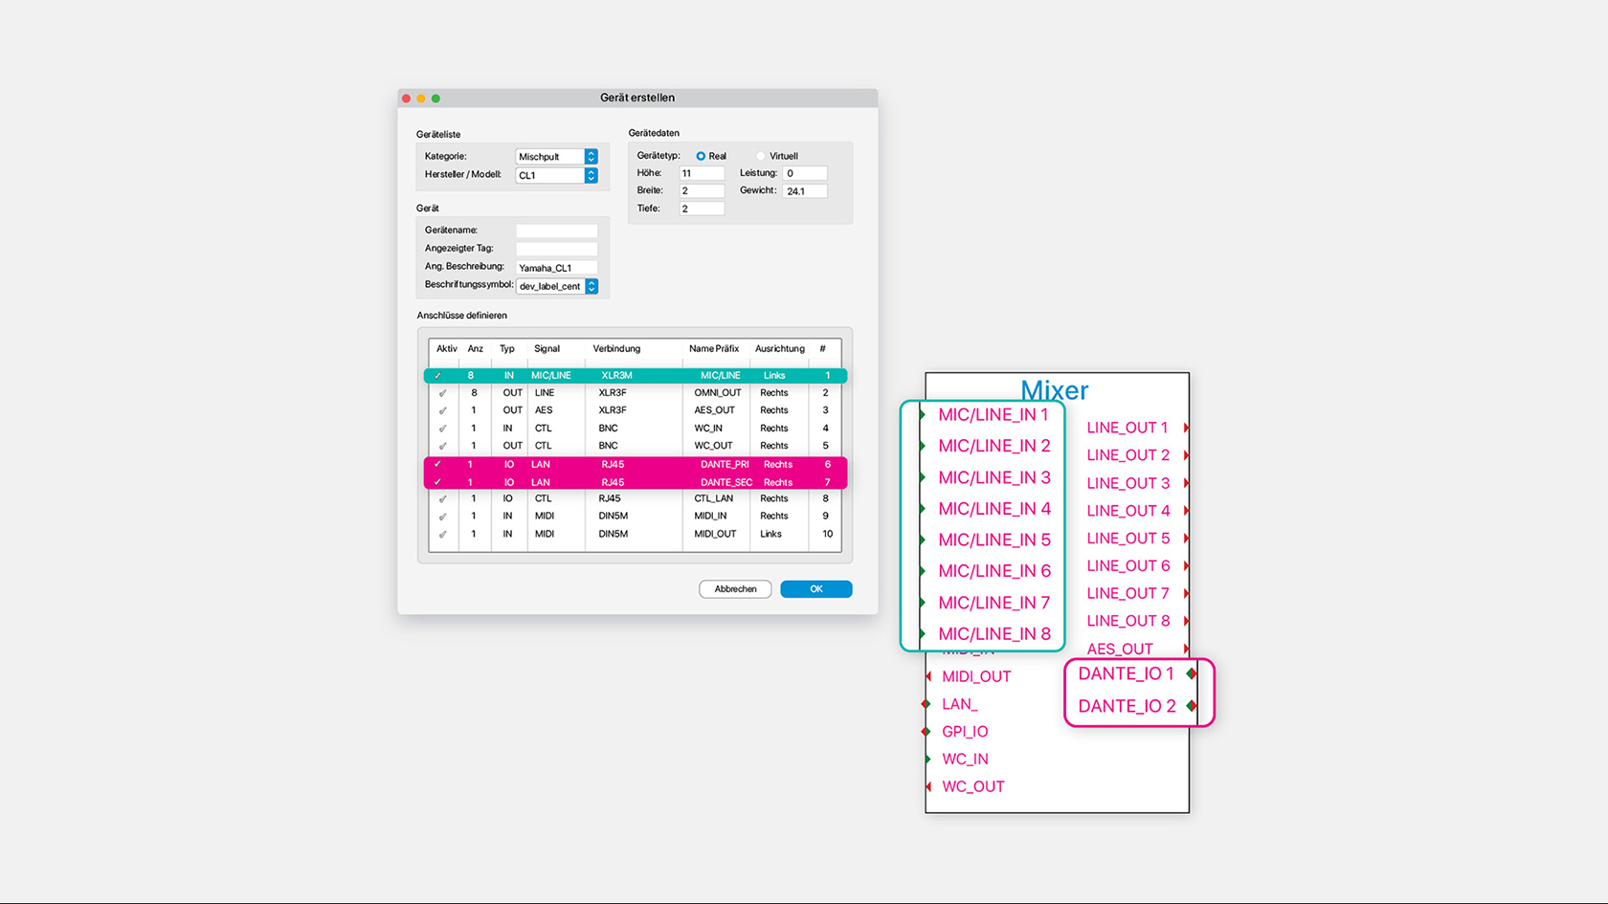Click the WC_IN input port arrow

point(927,760)
